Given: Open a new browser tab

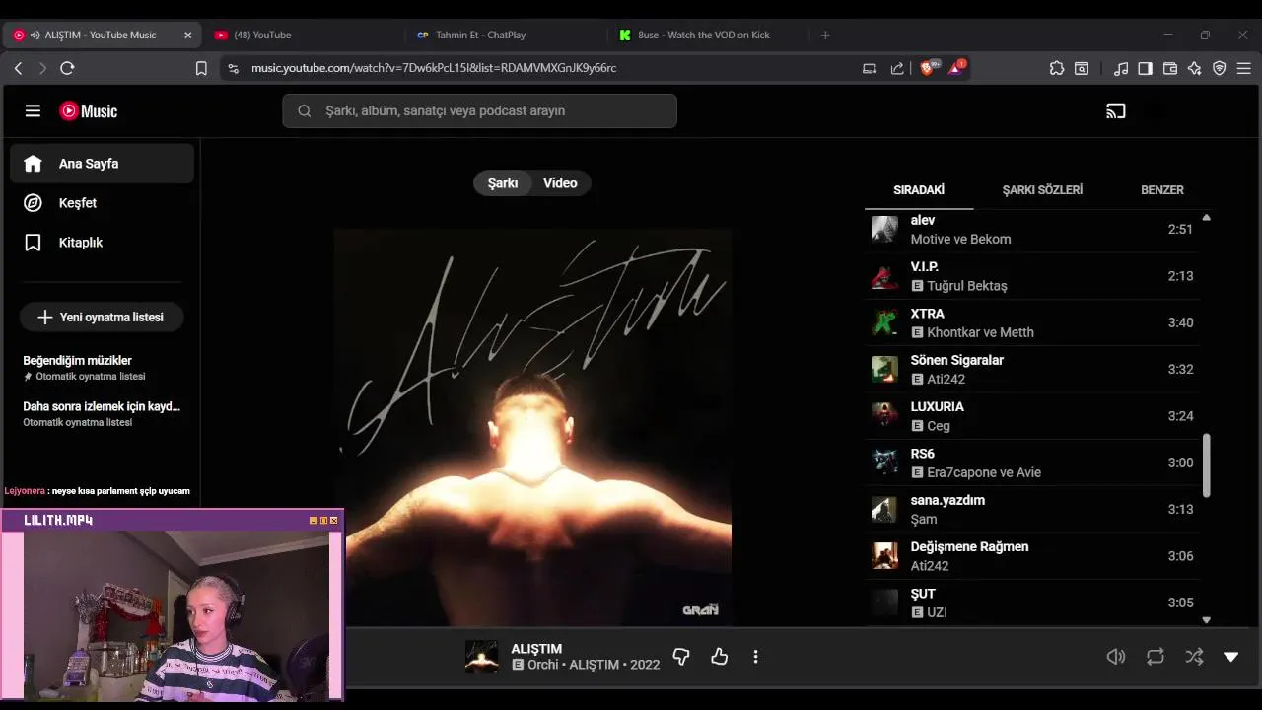Looking at the screenshot, I should point(825,35).
